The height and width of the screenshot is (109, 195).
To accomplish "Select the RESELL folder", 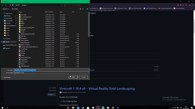I will coord(23,23).
